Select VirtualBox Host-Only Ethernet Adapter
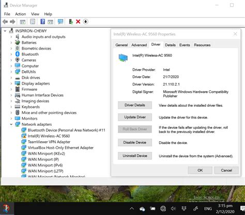 (x=60, y=147)
